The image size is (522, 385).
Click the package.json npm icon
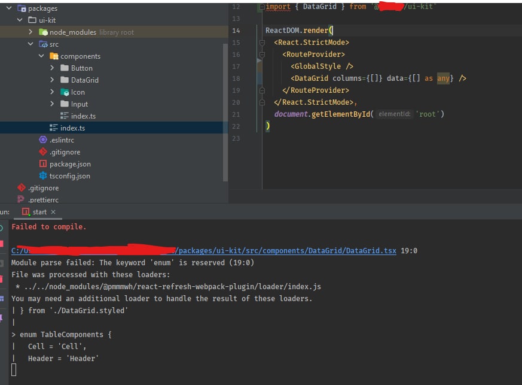tap(43, 163)
